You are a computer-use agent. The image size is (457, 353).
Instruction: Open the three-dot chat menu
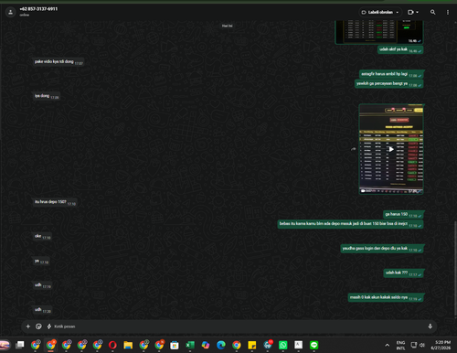(x=448, y=12)
